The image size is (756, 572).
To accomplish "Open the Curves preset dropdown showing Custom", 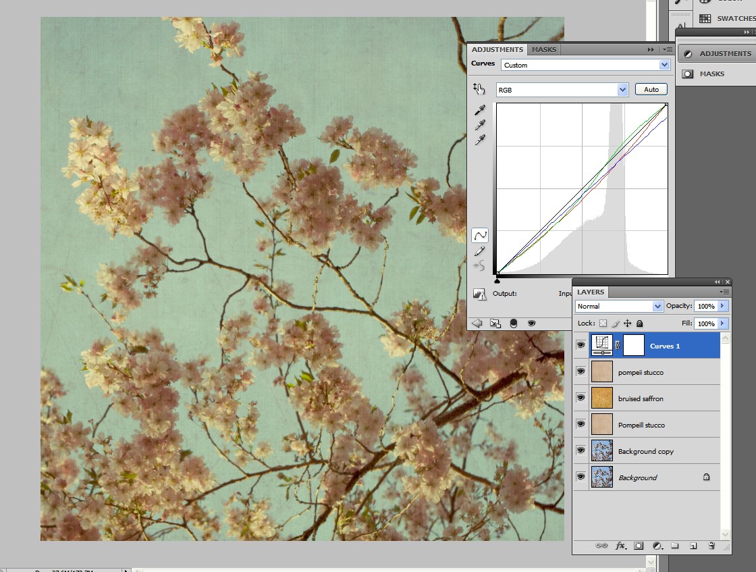I will 585,65.
